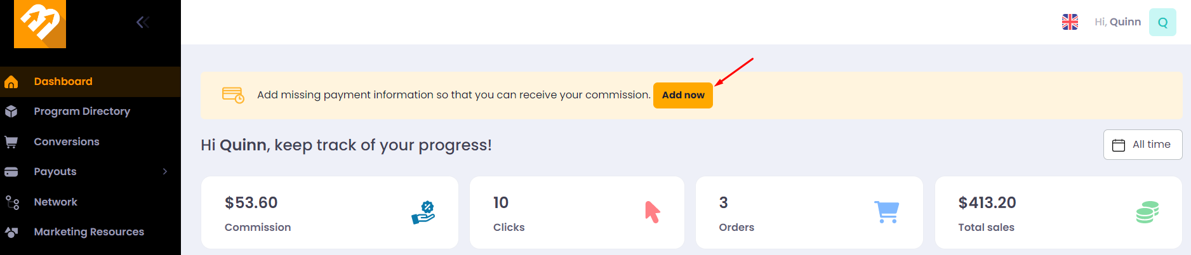Click the Payouts card icon
This screenshot has width=1191, height=255.
click(11, 172)
